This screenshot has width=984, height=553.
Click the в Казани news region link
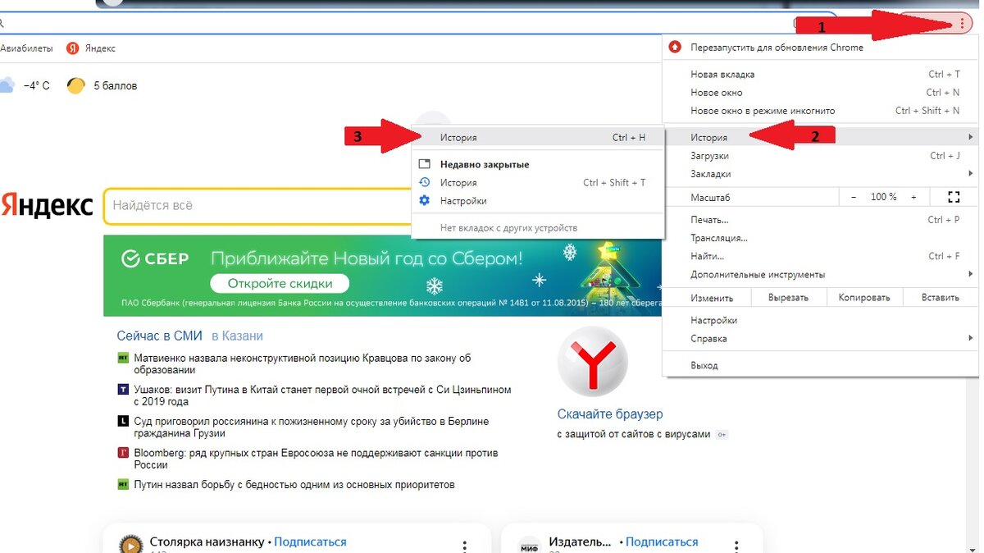(x=237, y=336)
